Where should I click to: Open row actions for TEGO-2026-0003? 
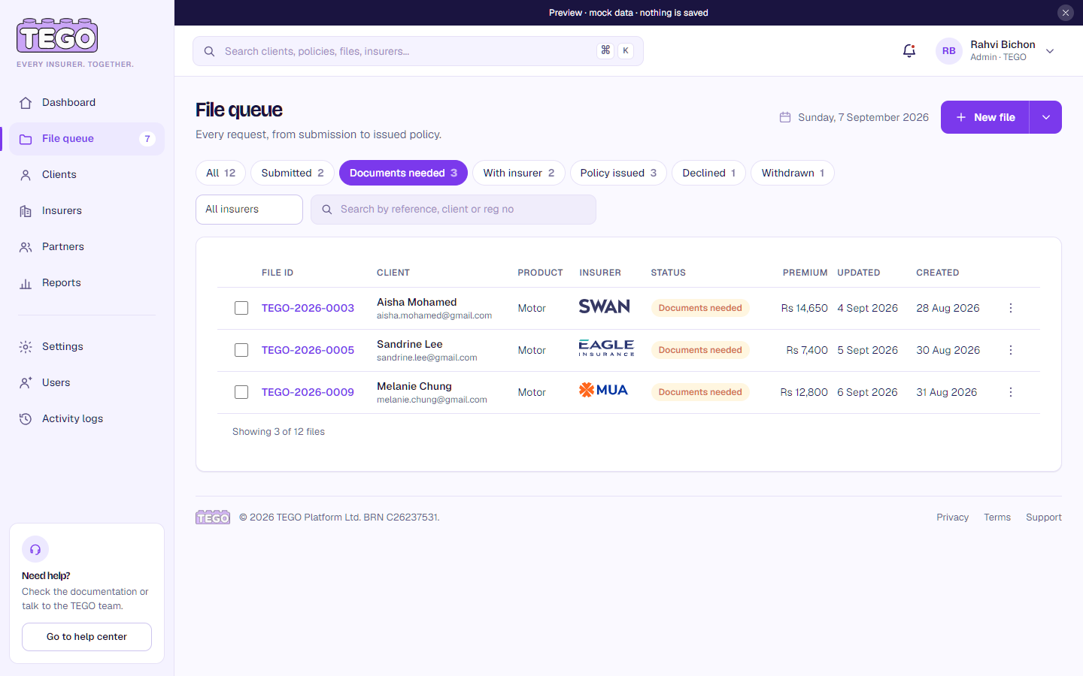[x=1011, y=308]
